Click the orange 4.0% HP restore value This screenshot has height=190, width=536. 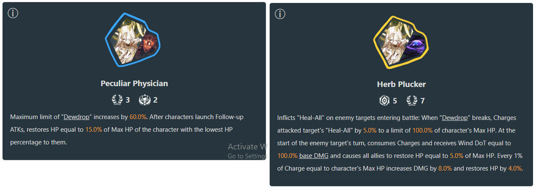pos(515,169)
